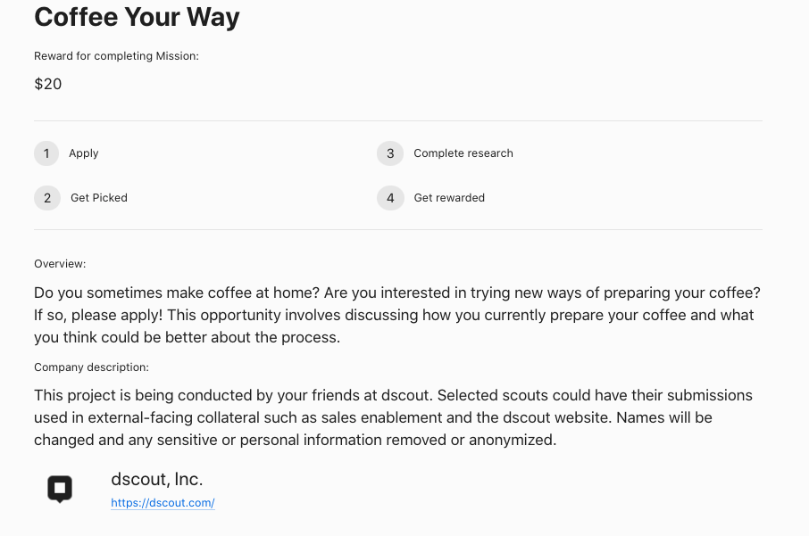Screen dimensions: 809x536
Task: Select the Get Picked step label
Action: pos(99,198)
